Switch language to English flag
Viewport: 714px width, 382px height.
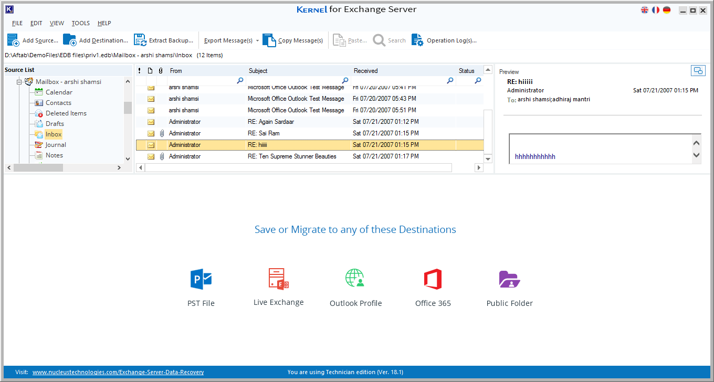[x=645, y=10]
